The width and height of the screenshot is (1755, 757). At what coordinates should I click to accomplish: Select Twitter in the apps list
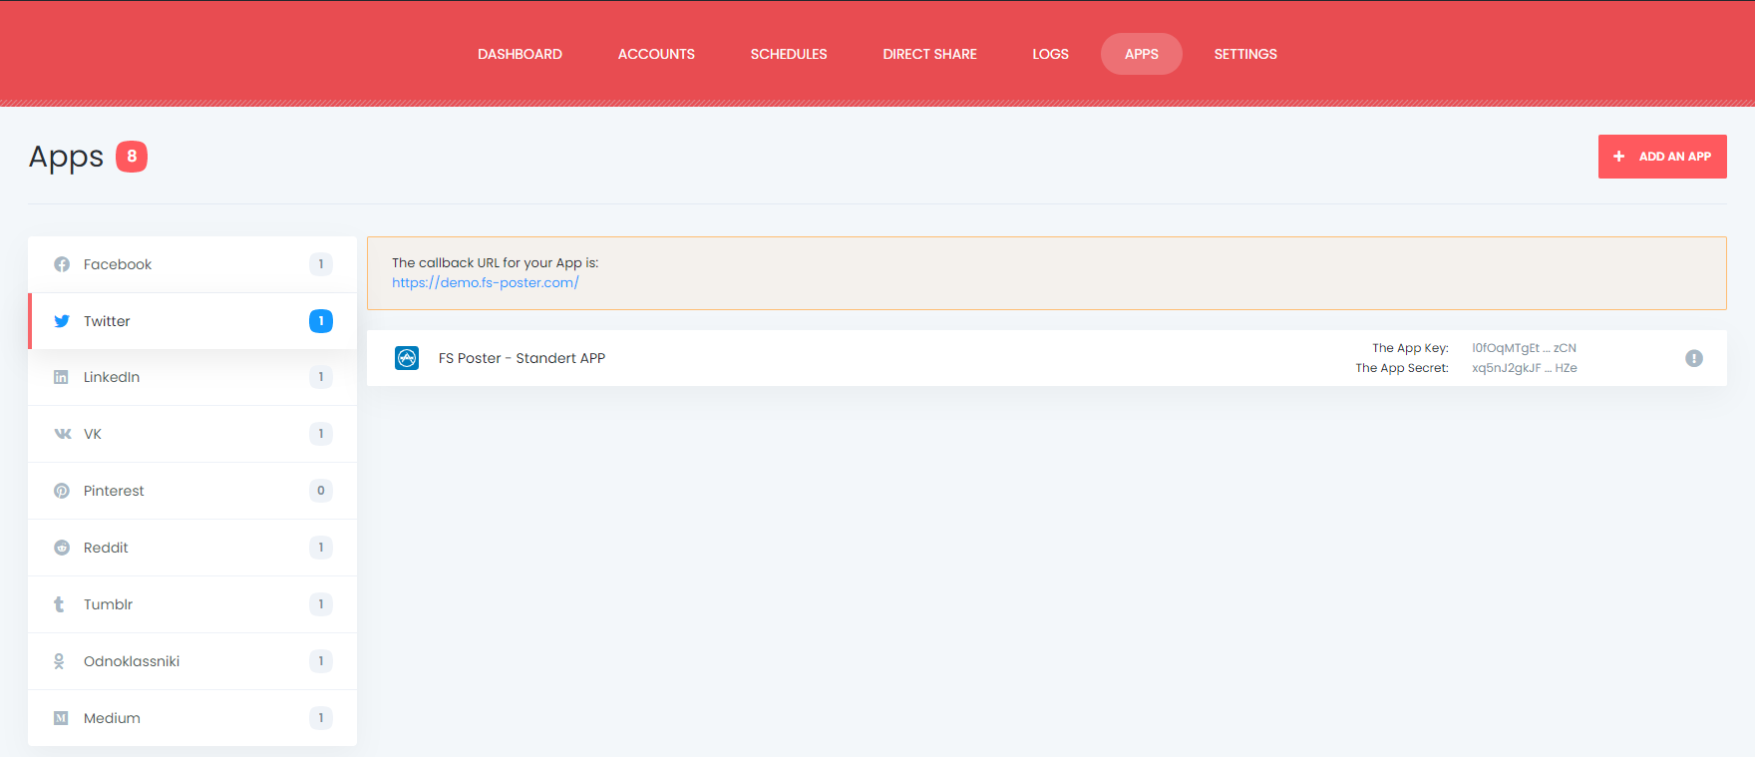pyautogui.click(x=192, y=321)
